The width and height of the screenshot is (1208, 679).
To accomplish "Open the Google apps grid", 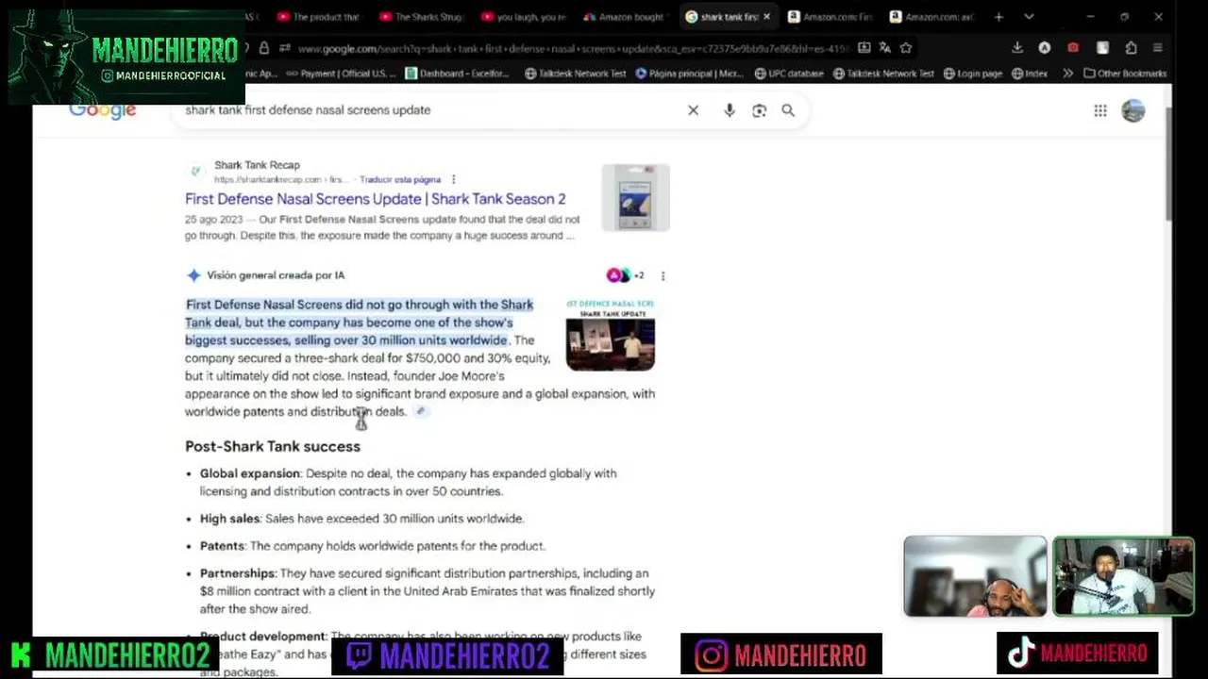I will 1100,110.
